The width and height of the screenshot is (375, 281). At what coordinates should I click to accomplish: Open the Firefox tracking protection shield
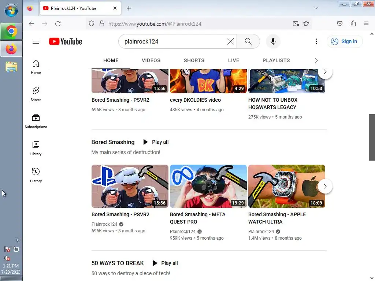point(92,24)
